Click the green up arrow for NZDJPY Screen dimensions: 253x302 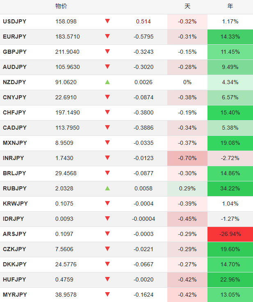[x=107, y=82]
